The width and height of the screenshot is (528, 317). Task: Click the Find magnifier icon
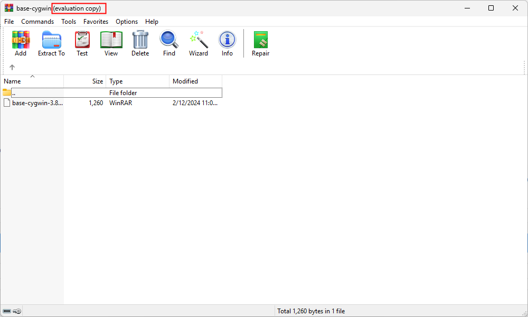tap(169, 40)
